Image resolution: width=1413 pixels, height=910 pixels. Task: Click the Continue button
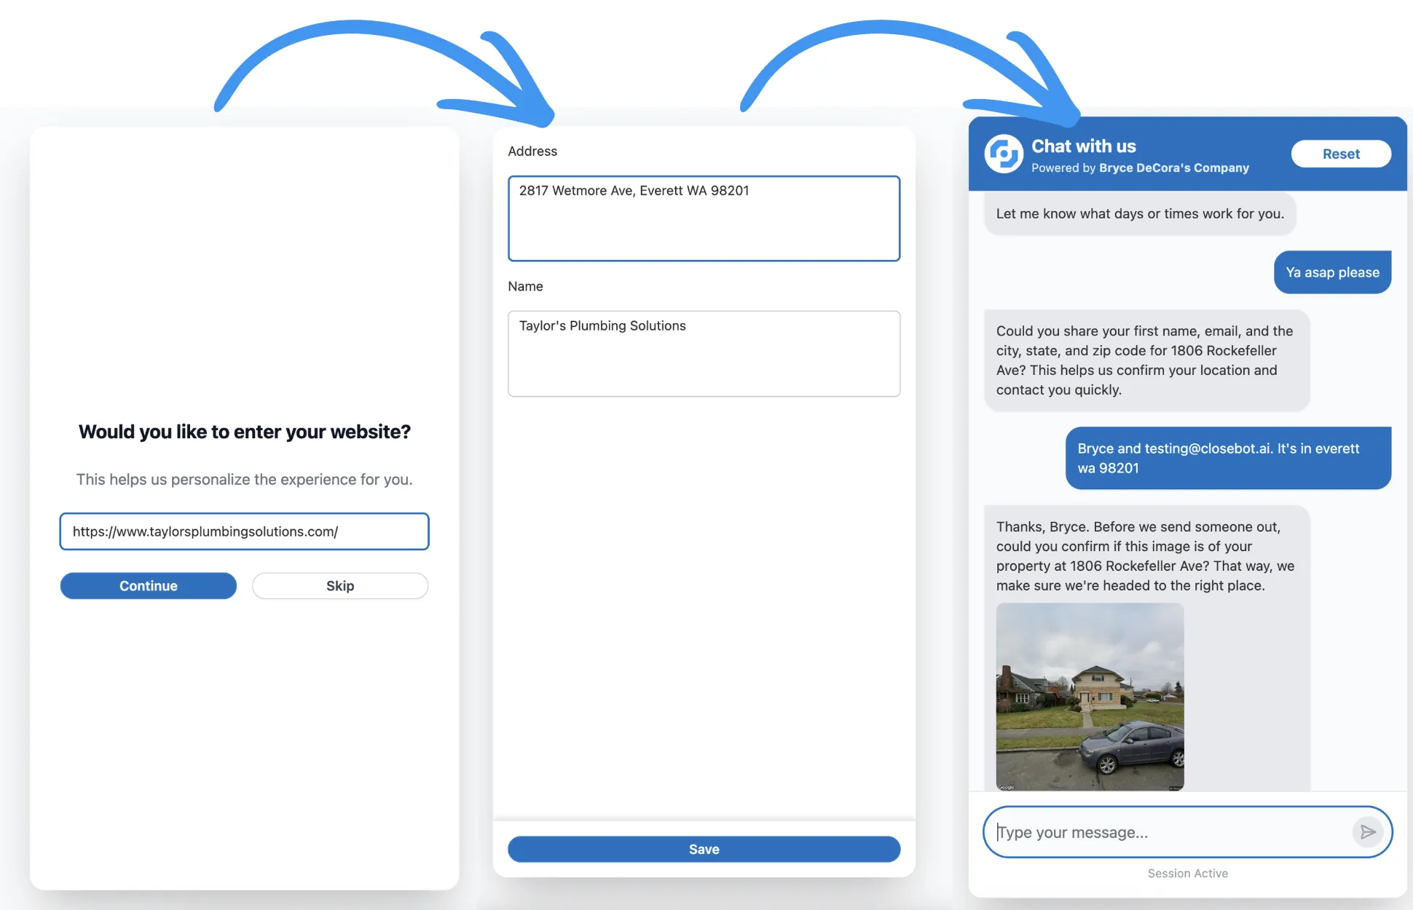149,586
